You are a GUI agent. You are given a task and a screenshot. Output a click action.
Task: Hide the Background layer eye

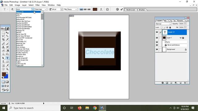pyautogui.click(x=157, y=49)
